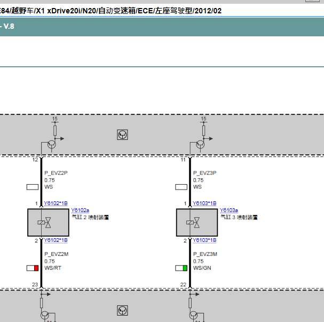Click the fuse resistor symbol above pin 11
The width and height of the screenshot is (324, 322).
(x=203, y=131)
